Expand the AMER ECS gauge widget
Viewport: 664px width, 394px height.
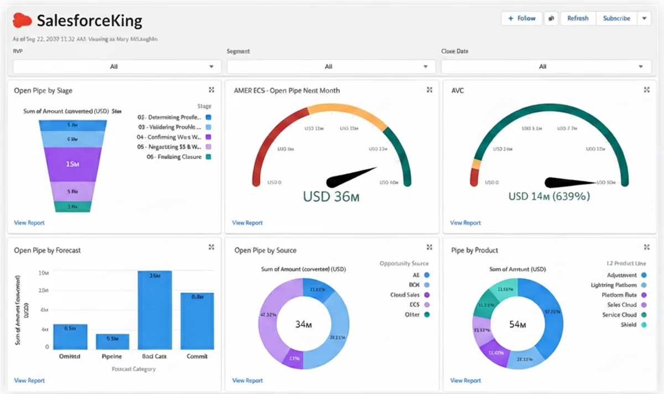pos(429,89)
